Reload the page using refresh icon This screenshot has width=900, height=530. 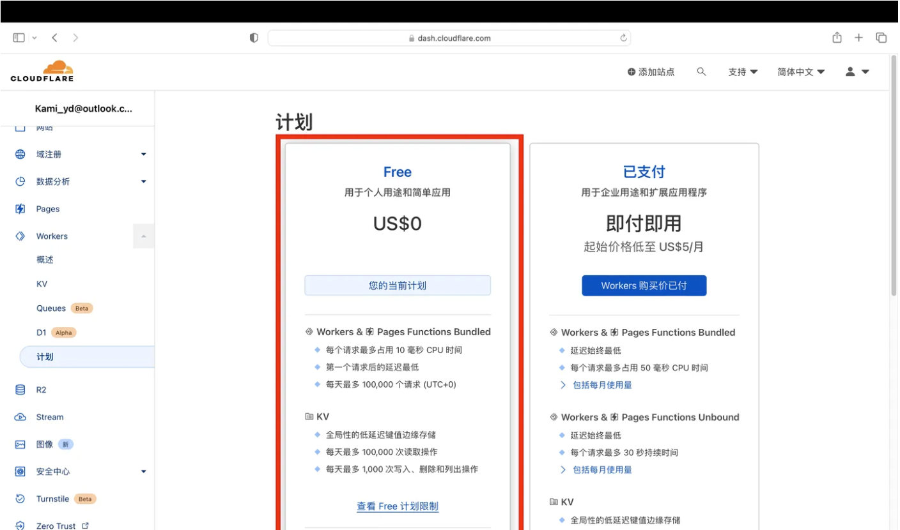pyautogui.click(x=623, y=38)
